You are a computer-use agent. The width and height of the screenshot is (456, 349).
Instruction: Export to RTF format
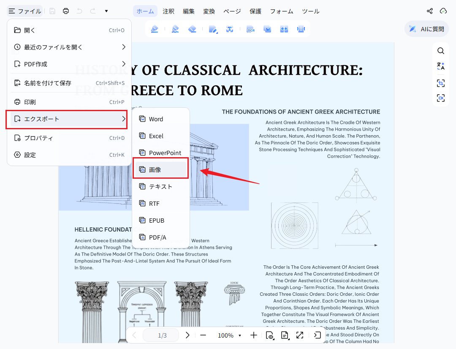(x=161, y=204)
